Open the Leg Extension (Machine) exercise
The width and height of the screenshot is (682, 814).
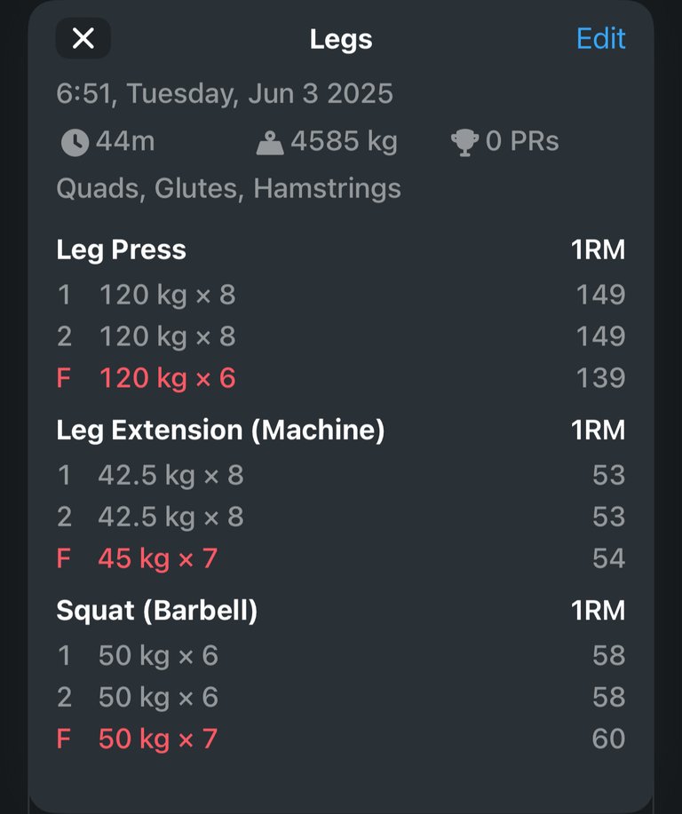coord(220,431)
